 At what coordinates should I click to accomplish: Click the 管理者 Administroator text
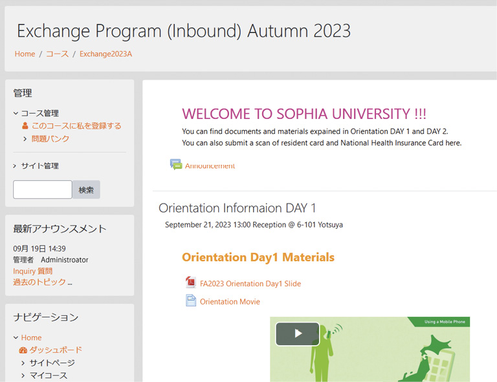[x=50, y=260]
